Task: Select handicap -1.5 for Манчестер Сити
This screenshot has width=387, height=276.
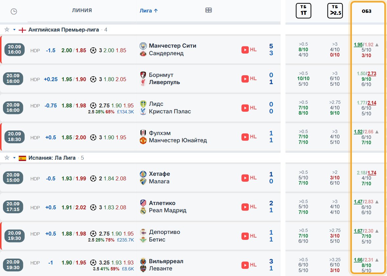Action: pos(51,50)
